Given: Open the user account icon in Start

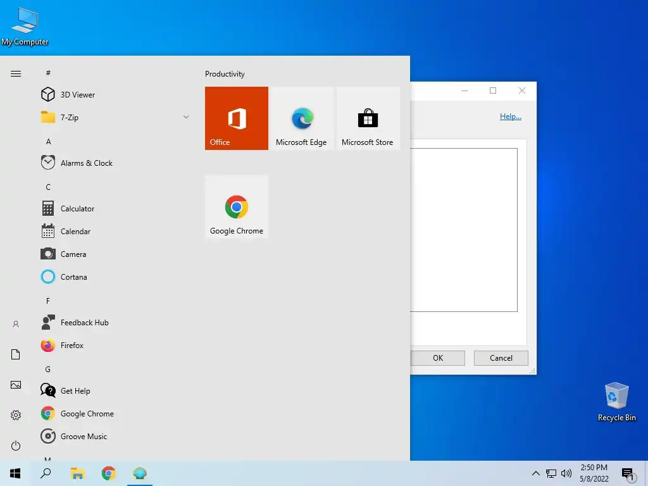Looking at the screenshot, I should coord(16,324).
